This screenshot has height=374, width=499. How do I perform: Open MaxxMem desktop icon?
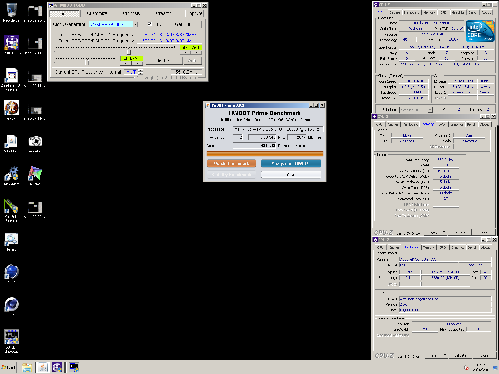click(x=12, y=176)
